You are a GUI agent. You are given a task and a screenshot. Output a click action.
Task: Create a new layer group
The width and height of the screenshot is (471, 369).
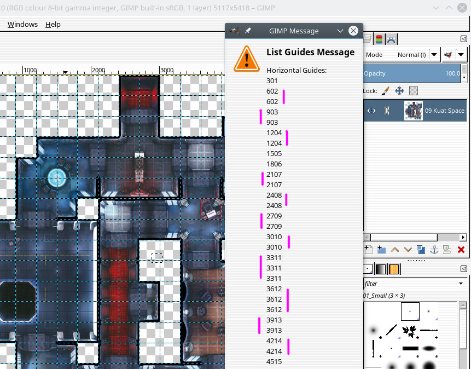[381, 250]
